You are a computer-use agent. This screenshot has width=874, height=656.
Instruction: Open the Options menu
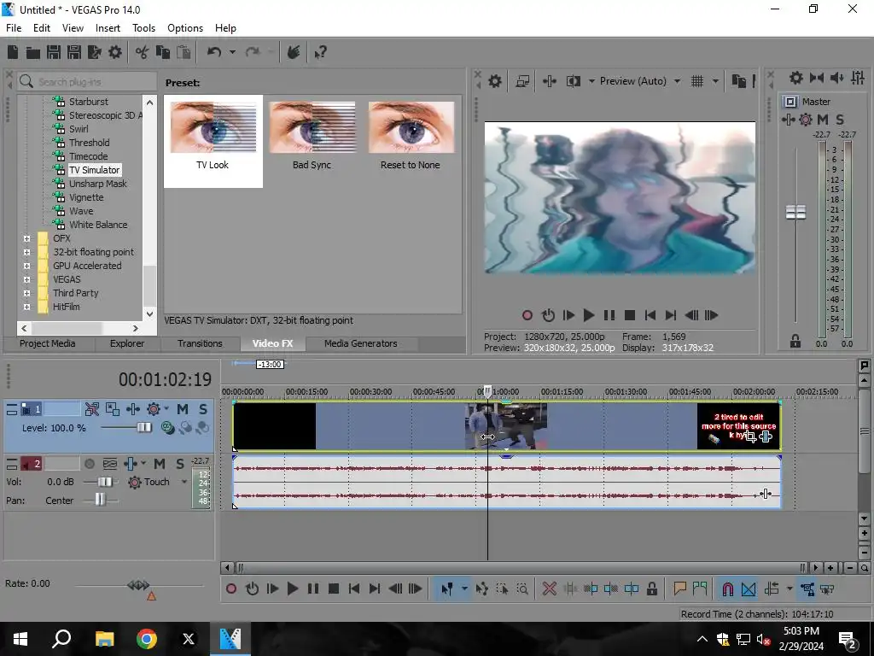[185, 28]
